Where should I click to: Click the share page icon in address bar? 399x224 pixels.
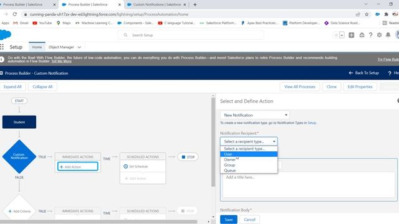tap(358, 14)
